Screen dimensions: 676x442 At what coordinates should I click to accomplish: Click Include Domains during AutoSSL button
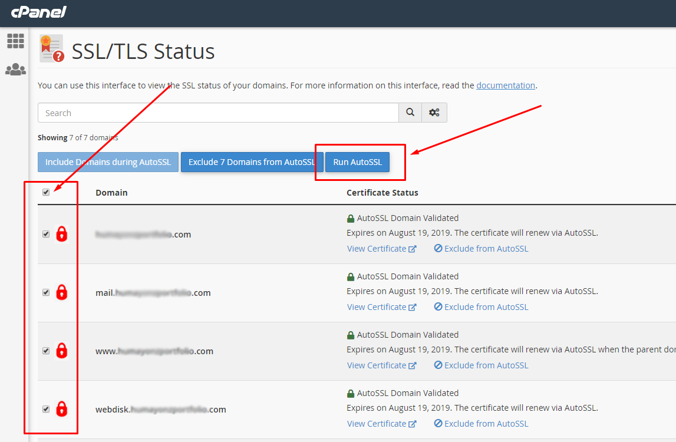coord(108,162)
